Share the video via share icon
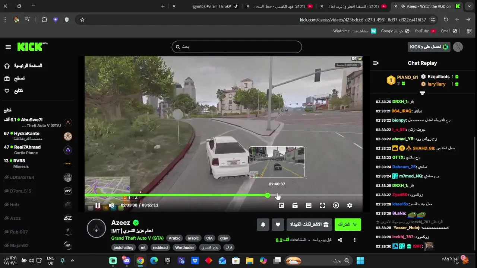Image resolution: width=477 pixels, height=268 pixels. tap(340, 240)
